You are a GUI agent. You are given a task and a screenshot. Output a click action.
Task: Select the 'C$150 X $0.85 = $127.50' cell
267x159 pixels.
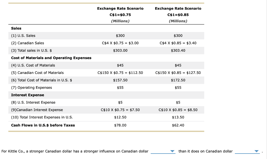(x=178, y=73)
